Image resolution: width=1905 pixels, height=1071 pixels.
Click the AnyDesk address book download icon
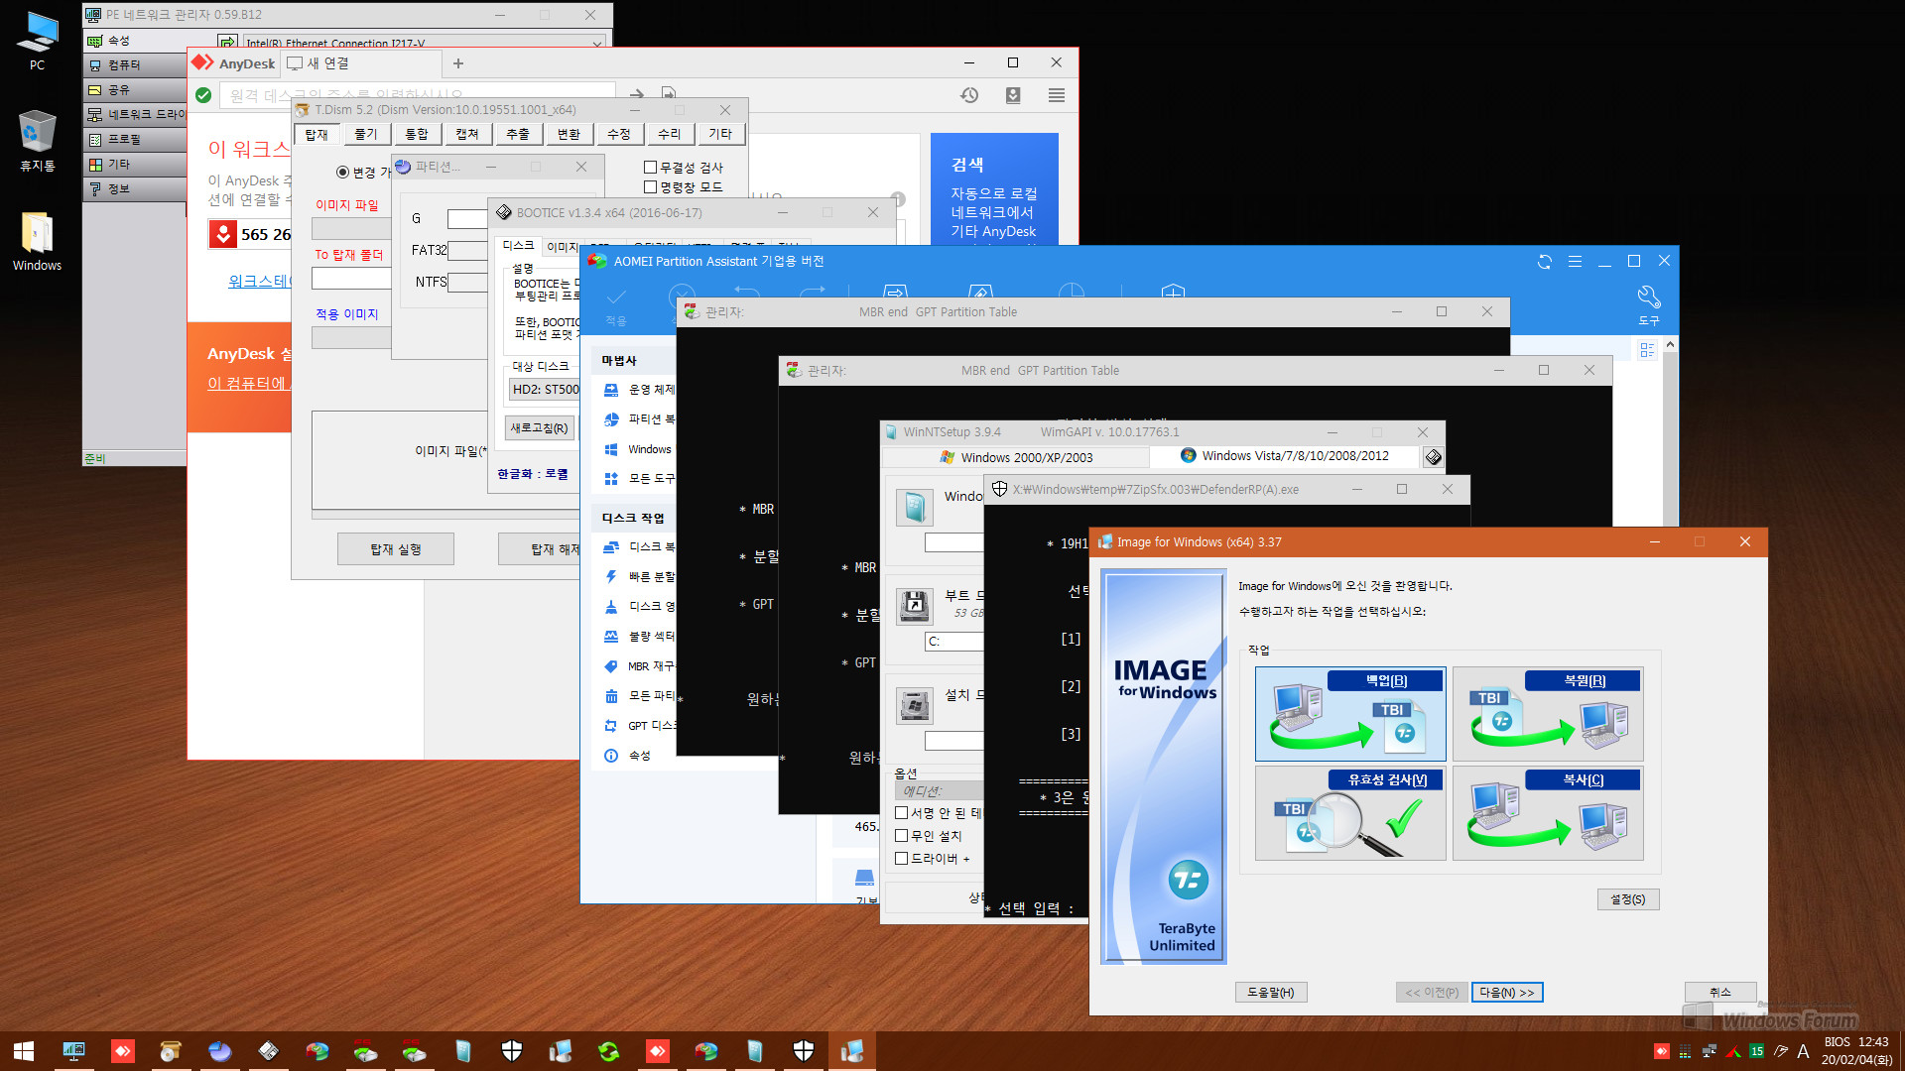point(1013,95)
